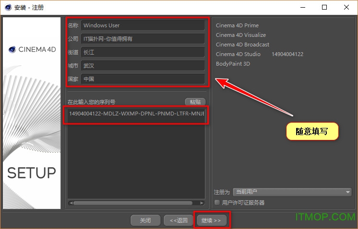Click the 粘贴 paste button
The image size is (358, 229).
click(195, 102)
